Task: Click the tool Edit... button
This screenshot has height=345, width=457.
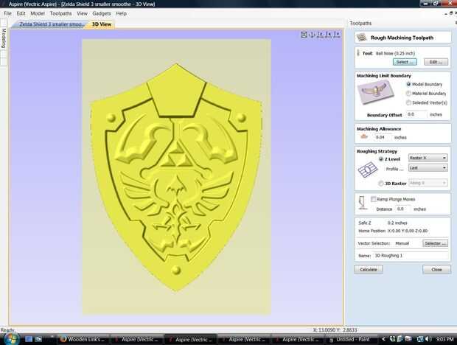Action: click(x=436, y=62)
